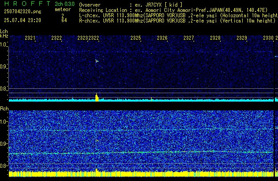Click the L-ch description line with Holozontal yagi
Viewport: 278px width, 181px height.
click(x=179, y=15)
